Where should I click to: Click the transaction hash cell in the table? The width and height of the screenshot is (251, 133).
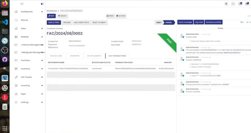pyautogui.click(x=135, y=69)
